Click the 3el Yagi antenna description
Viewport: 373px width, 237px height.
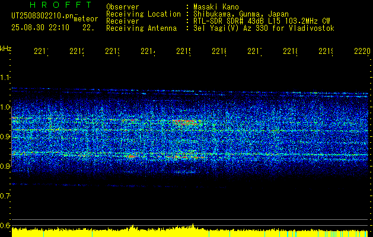point(264,28)
